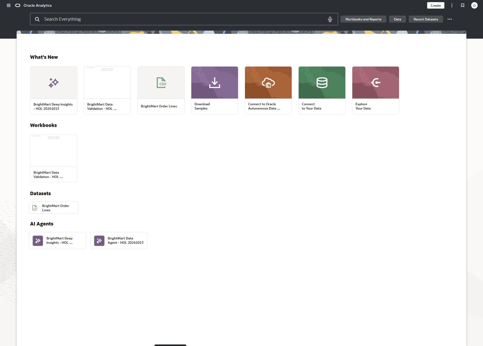The height and width of the screenshot is (346, 483).
Task: Focus the Search Everything input field
Action: click(x=184, y=19)
